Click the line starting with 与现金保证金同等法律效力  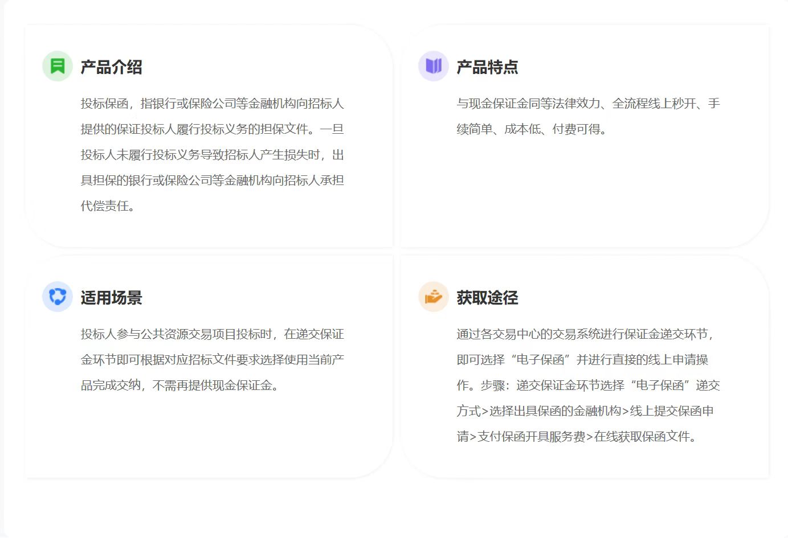(588, 104)
